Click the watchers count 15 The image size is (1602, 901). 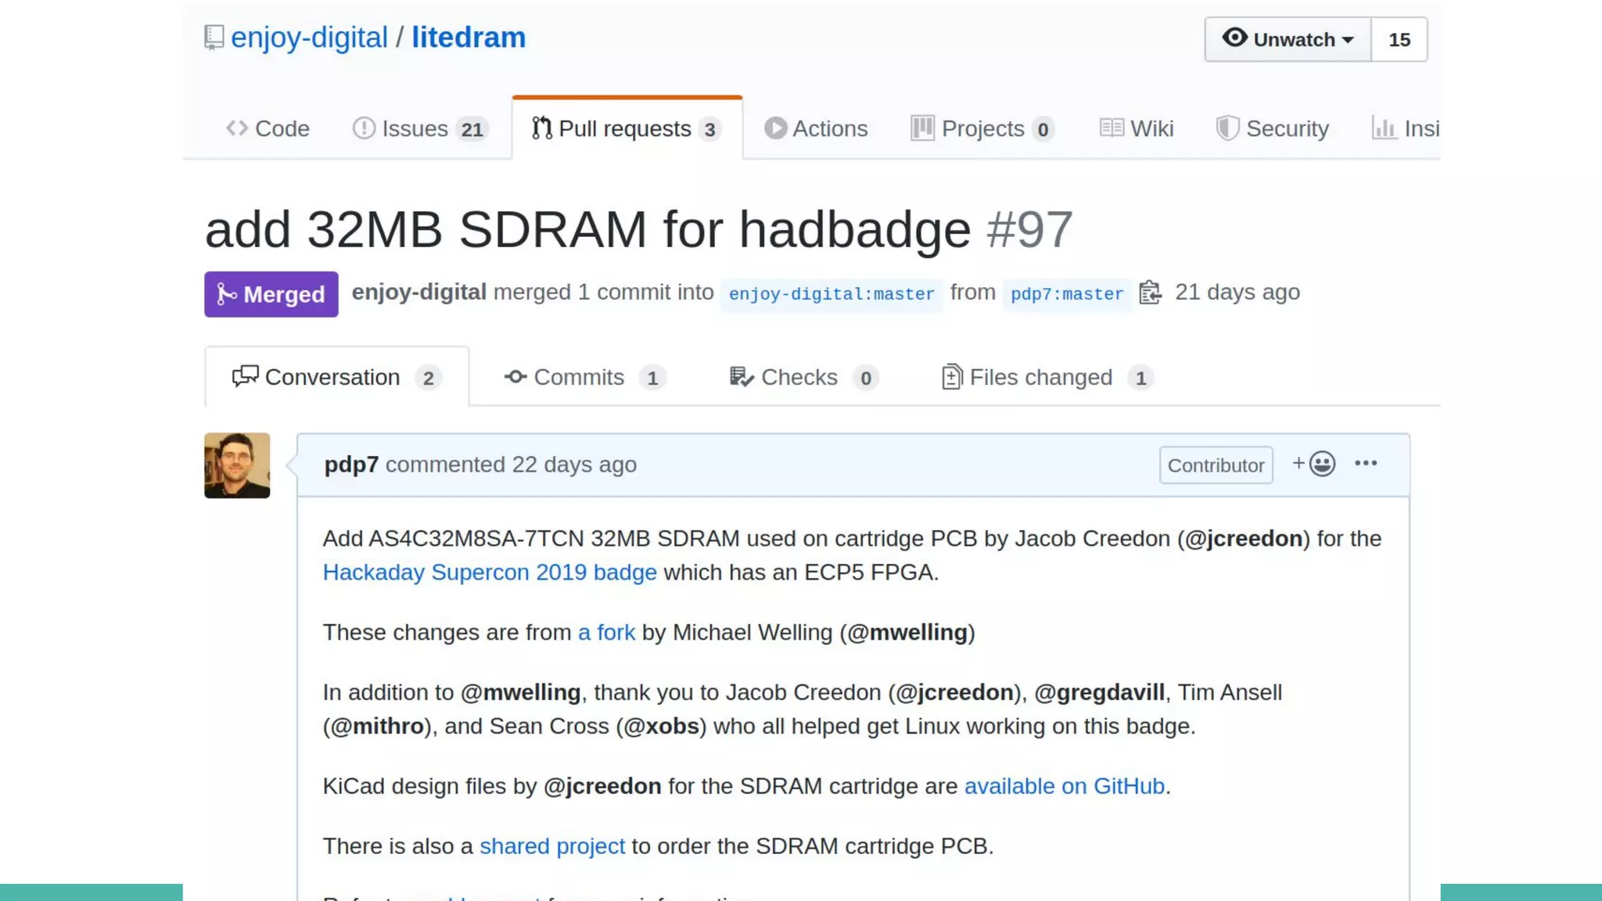click(1399, 39)
